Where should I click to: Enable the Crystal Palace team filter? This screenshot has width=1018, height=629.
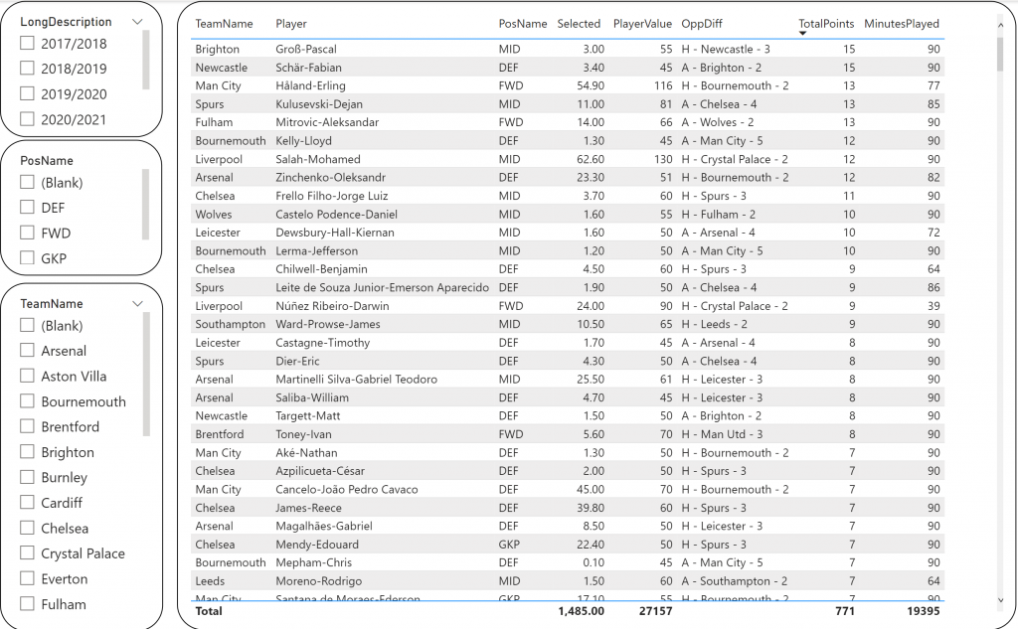click(x=27, y=553)
